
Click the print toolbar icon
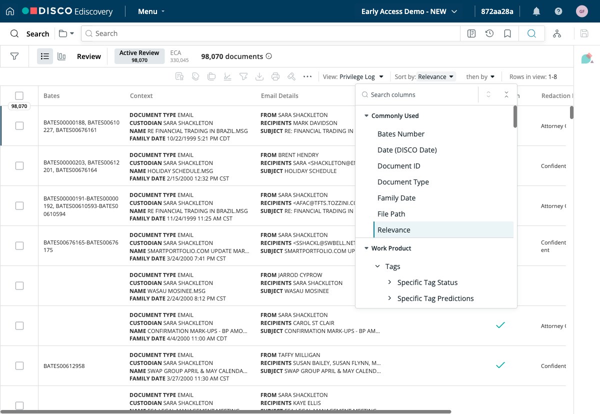pos(275,76)
